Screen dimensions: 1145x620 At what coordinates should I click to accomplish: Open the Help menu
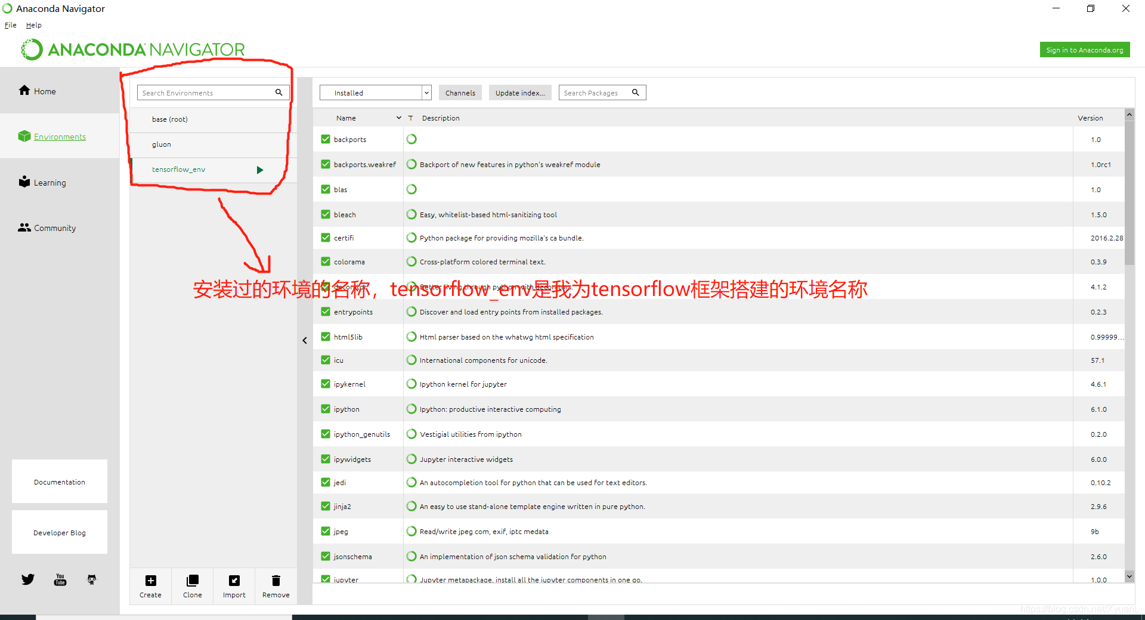pyautogui.click(x=34, y=25)
